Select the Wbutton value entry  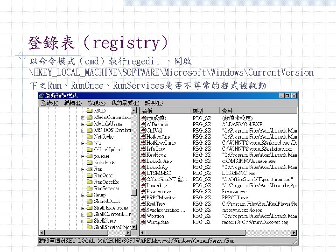click(155, 216)
